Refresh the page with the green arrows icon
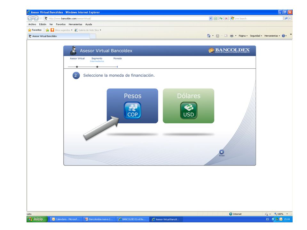Viewport: 307px width, 230px height. [x=221, y=19]
